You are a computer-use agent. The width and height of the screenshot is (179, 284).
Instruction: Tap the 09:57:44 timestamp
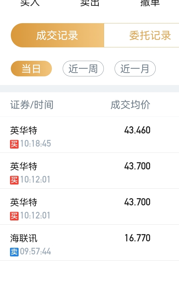click(x=36, y=252)
